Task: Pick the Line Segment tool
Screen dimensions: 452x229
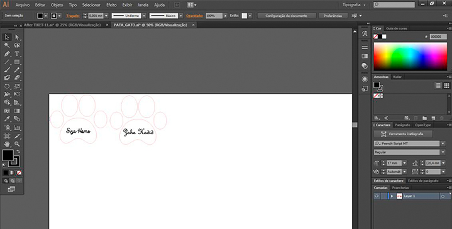Action: 7,62
